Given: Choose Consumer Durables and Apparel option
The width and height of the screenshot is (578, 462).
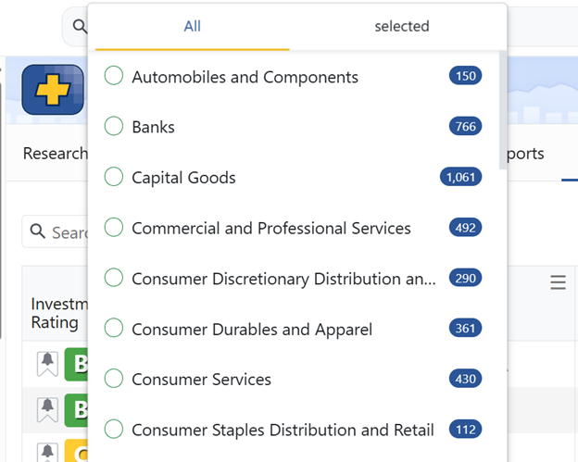Looking at the screenshot, I should pos(251,329).
